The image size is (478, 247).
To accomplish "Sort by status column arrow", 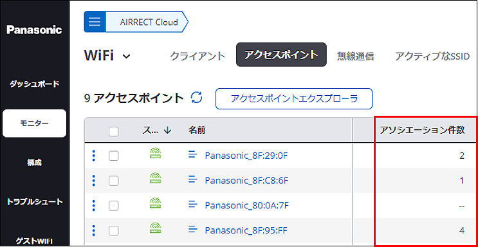I will click(x=167, y=131).
